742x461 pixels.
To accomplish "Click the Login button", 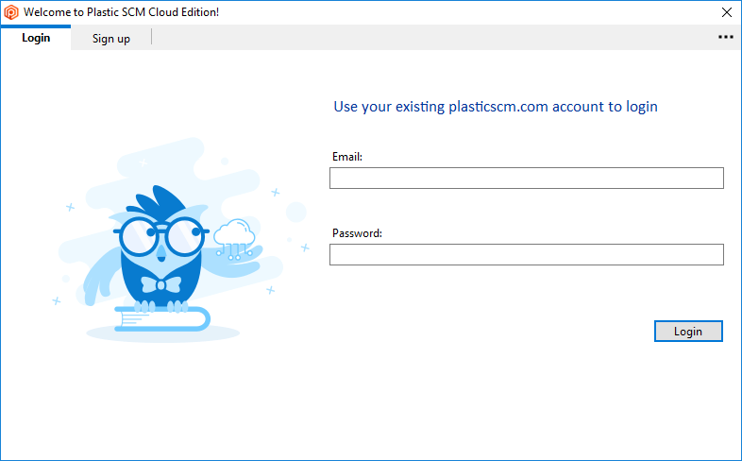I will point(688,332).
